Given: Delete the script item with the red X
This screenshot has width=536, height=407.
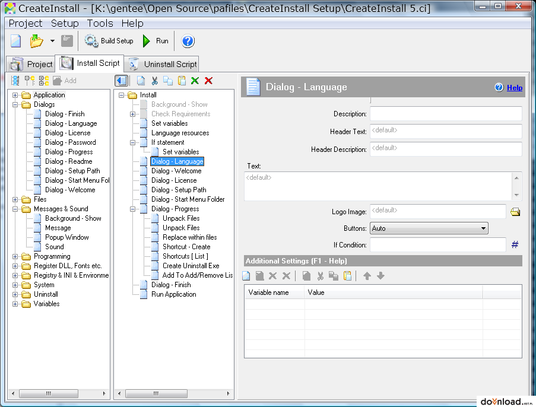Looking at the screenshot, I should [208, 81].
